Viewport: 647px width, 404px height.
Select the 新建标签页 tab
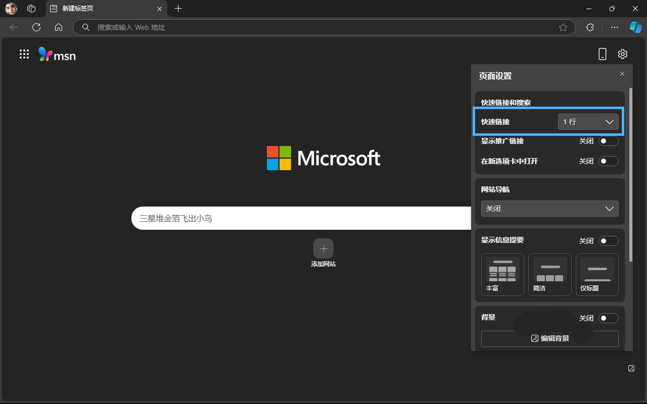click(106, 9)
